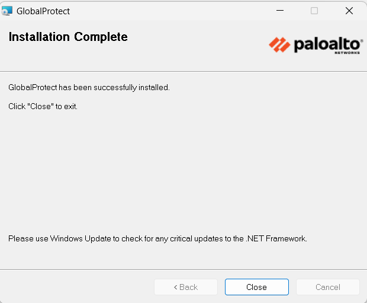Viewport: 367px width, 303px height.
Task: Click the grayed-out maximize window button
Action: [314, 11]
